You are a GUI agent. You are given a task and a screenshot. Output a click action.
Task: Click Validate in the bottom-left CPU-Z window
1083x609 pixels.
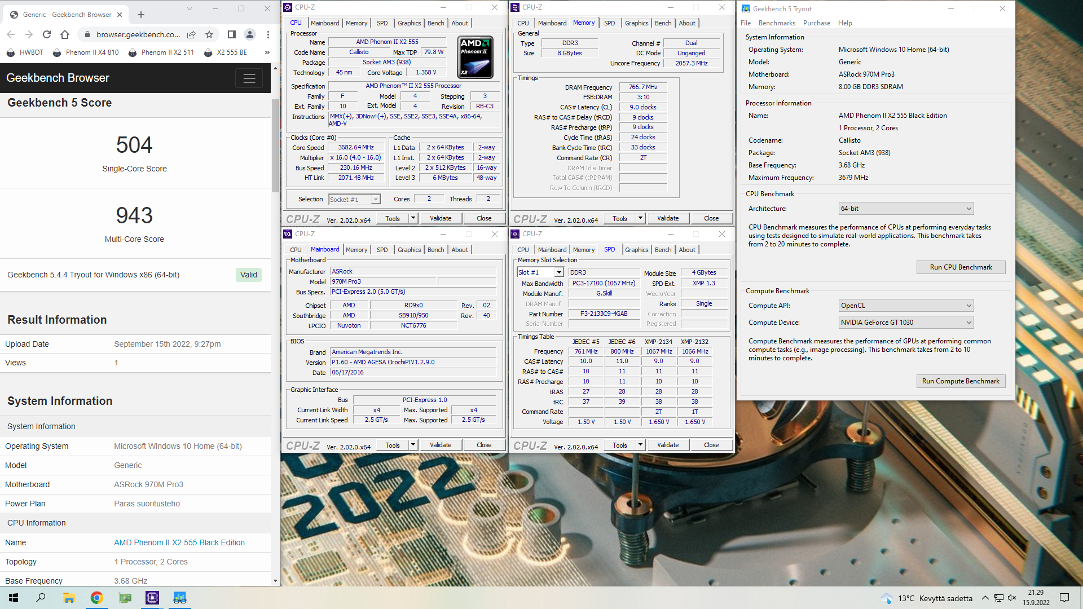[441, 445]
